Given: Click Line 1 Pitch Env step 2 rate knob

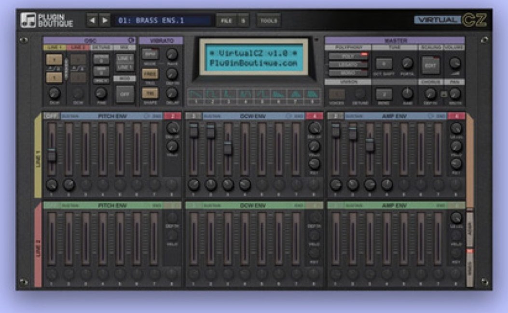Looking at the screenshot, I should tap(69, 184).
